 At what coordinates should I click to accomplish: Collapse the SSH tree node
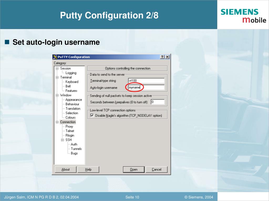62,140
